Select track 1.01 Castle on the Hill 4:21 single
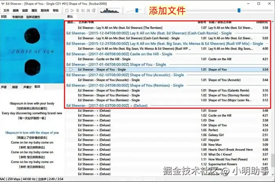This screenshot has height=182, width=275. pos(167,59)
